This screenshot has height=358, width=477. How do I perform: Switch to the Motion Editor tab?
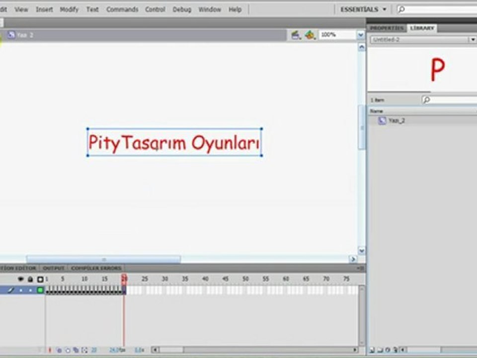tap(18, 268)
